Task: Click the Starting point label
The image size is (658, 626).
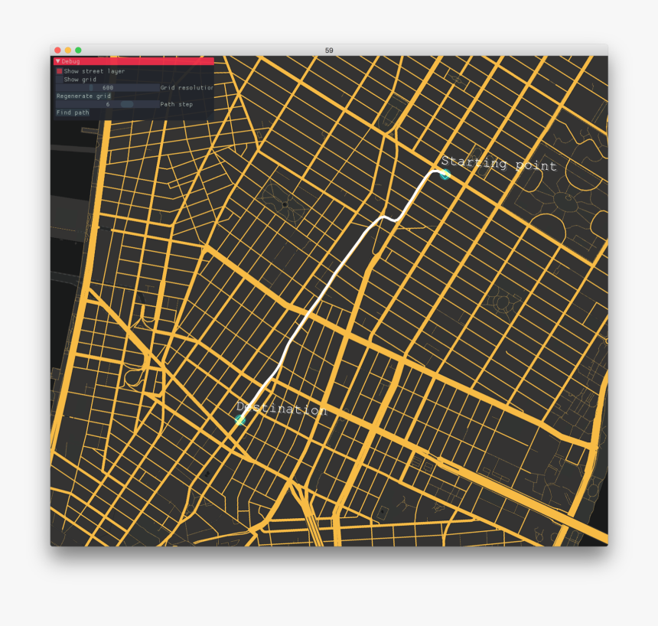Action: click(499, 163)
